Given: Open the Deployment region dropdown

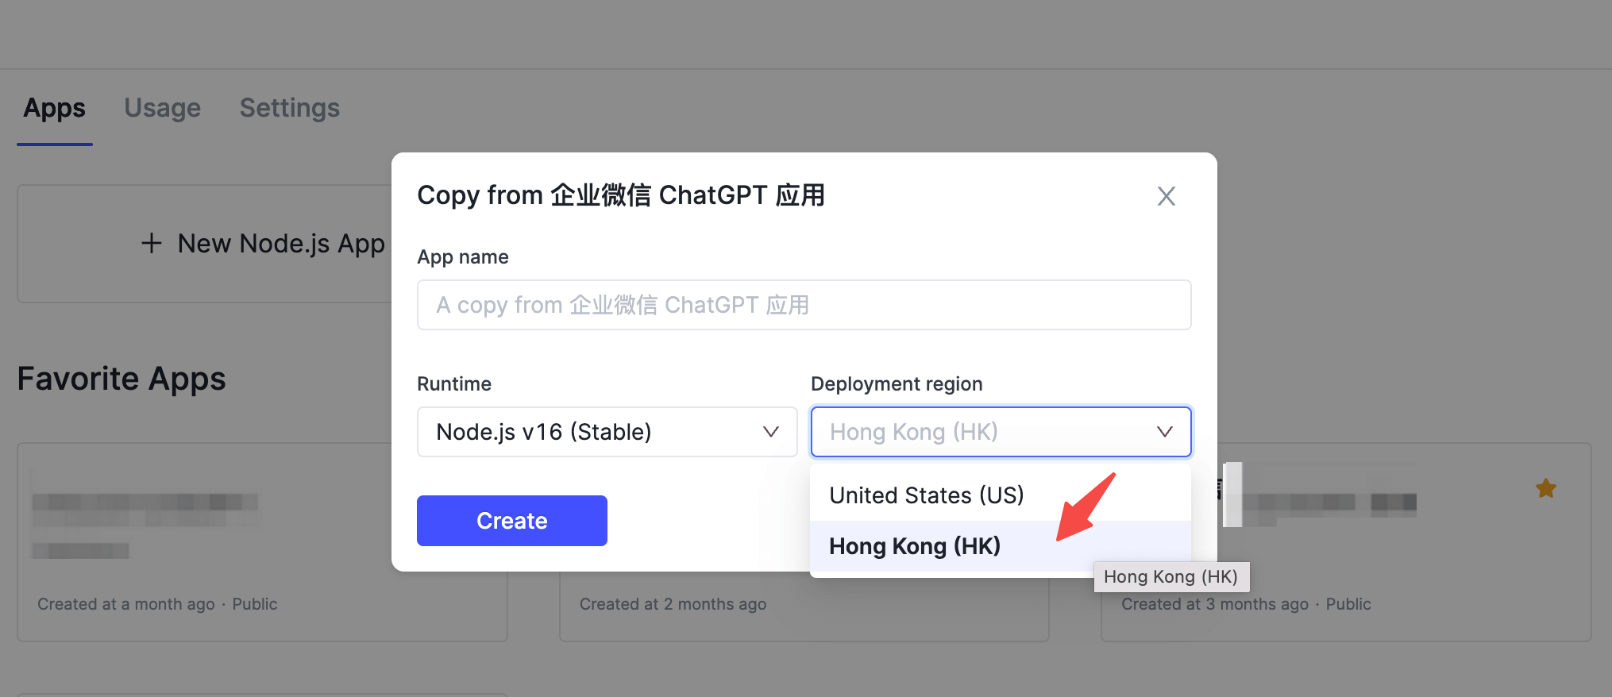Looking at the screenshot, I should point(1001,432).
